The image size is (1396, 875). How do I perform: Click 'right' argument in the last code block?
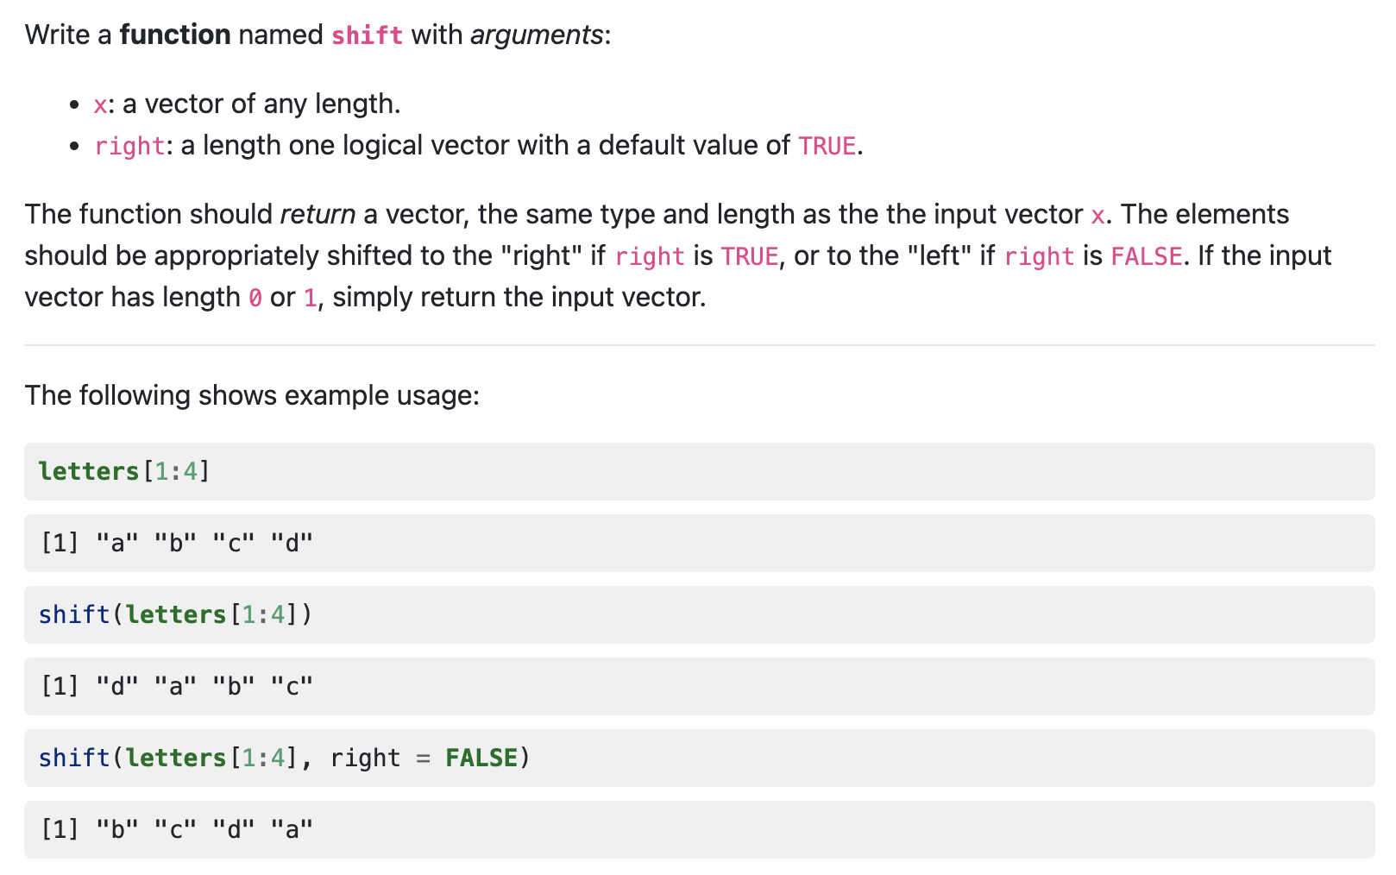point(365,758)
